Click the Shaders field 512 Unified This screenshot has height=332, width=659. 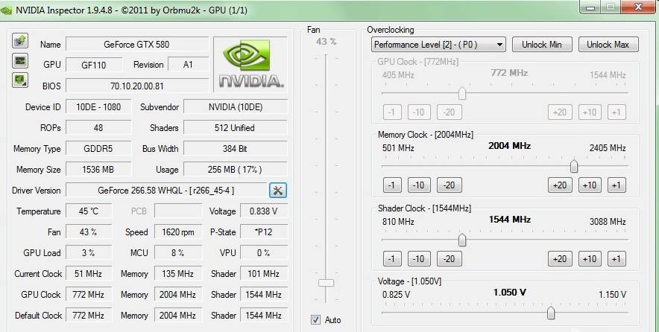click(236, 127)
